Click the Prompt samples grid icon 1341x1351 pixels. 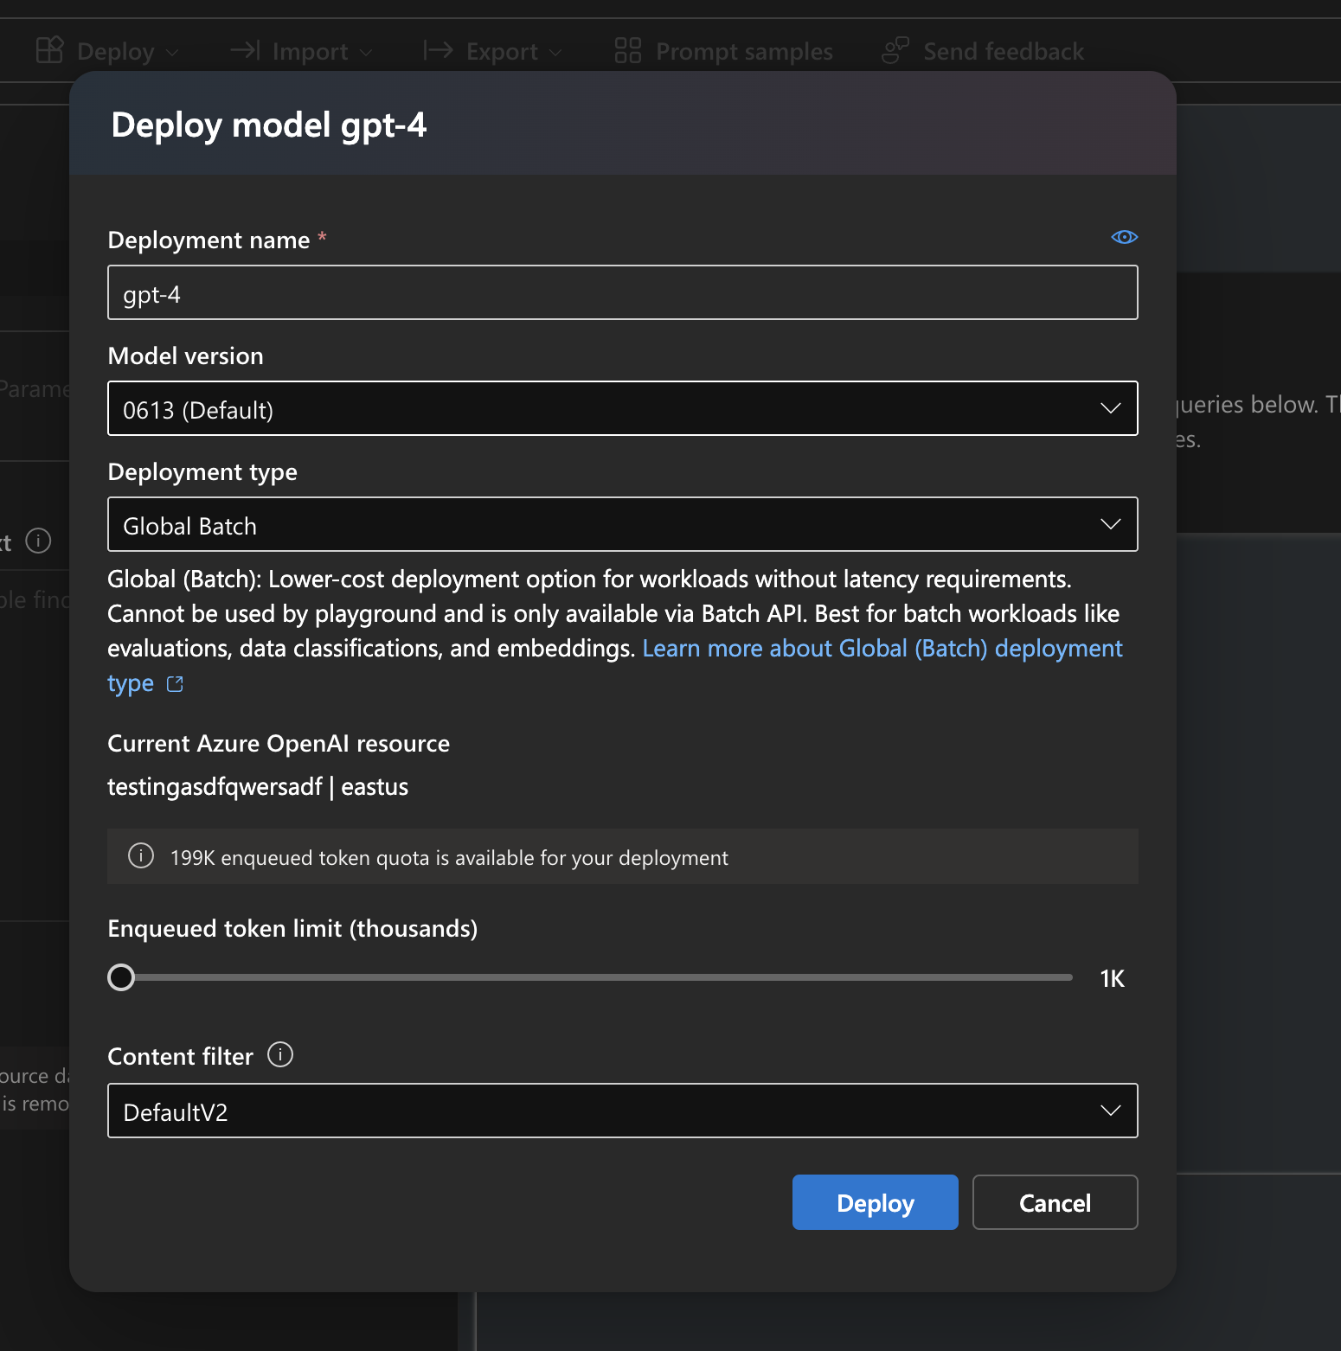click(628, 50)
